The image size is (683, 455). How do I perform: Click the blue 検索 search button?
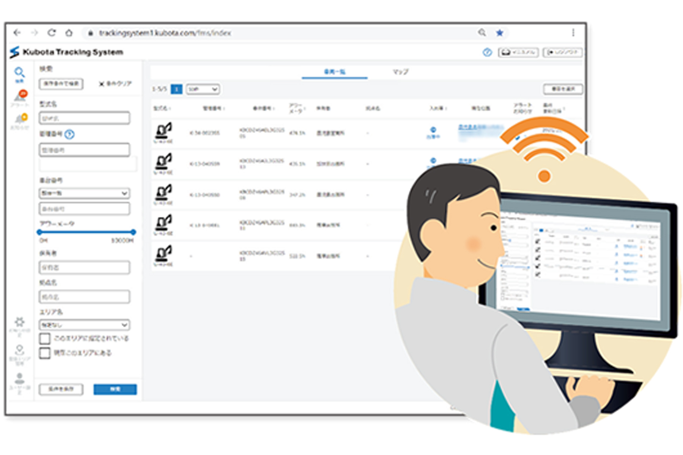coord(115,389)
